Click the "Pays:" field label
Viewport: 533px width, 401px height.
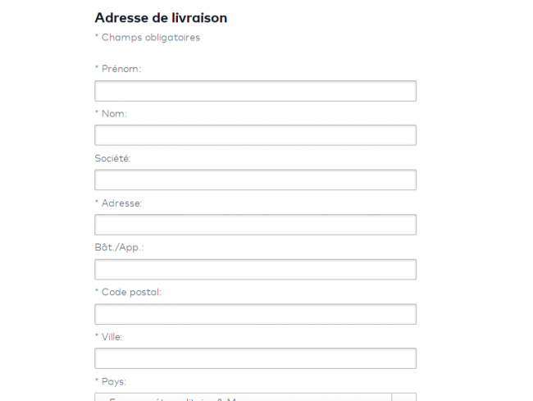pos(114,381)
